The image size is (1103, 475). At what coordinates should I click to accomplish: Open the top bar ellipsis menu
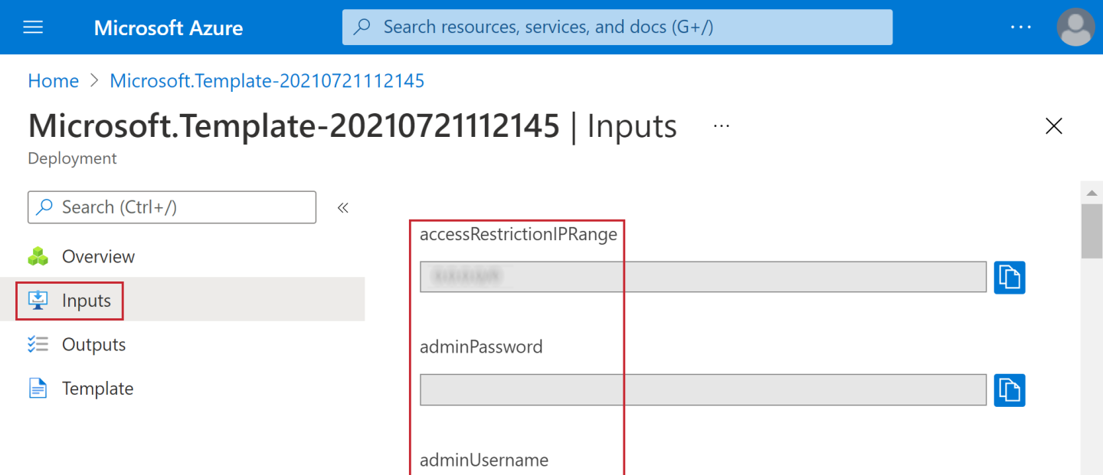click(x=1021, y=28)
